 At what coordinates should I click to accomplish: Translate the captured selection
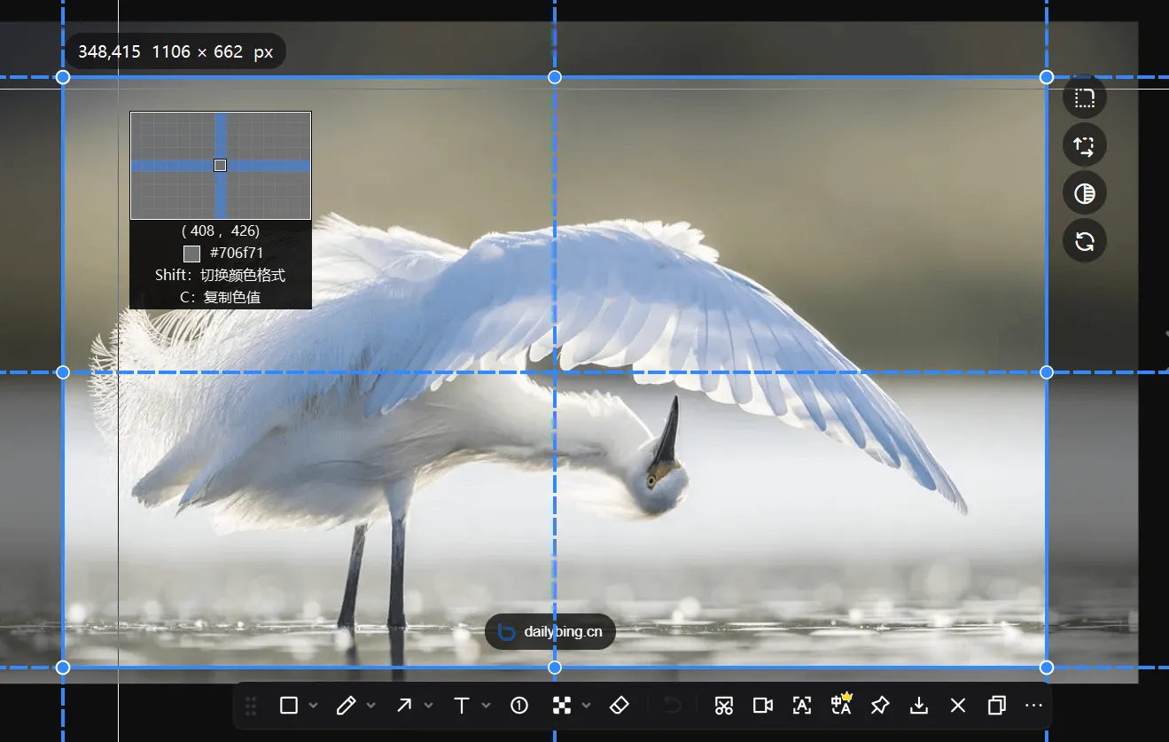(841, 705)
